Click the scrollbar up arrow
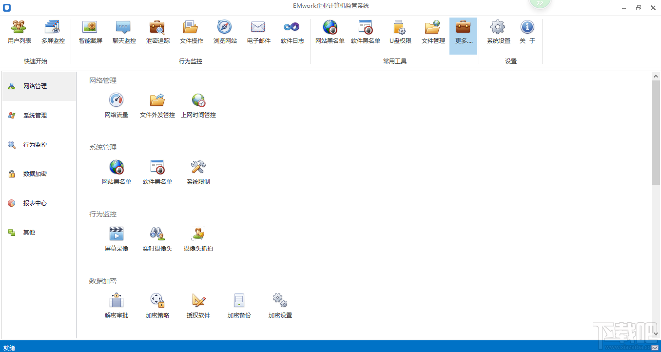Viewport: 661px width, 352px height. coord(656,76)
